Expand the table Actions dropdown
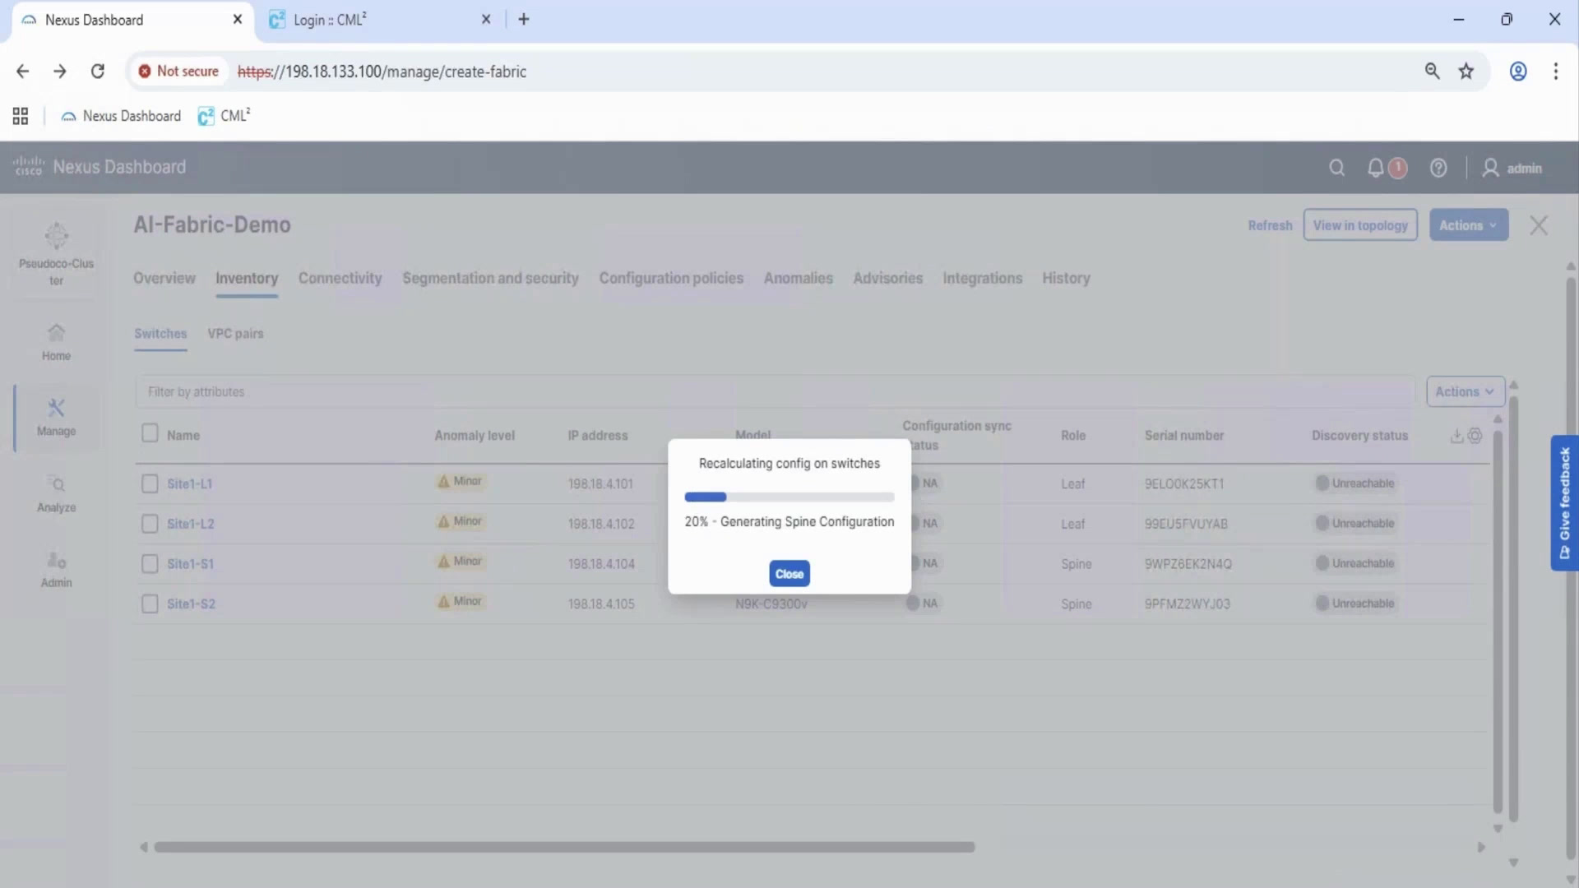 [1465, 392]
